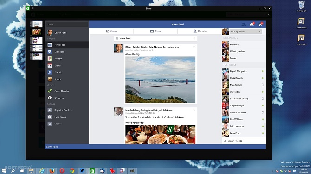Open the Windows Start button
The image size is (311, 174).
coord(4,171)
